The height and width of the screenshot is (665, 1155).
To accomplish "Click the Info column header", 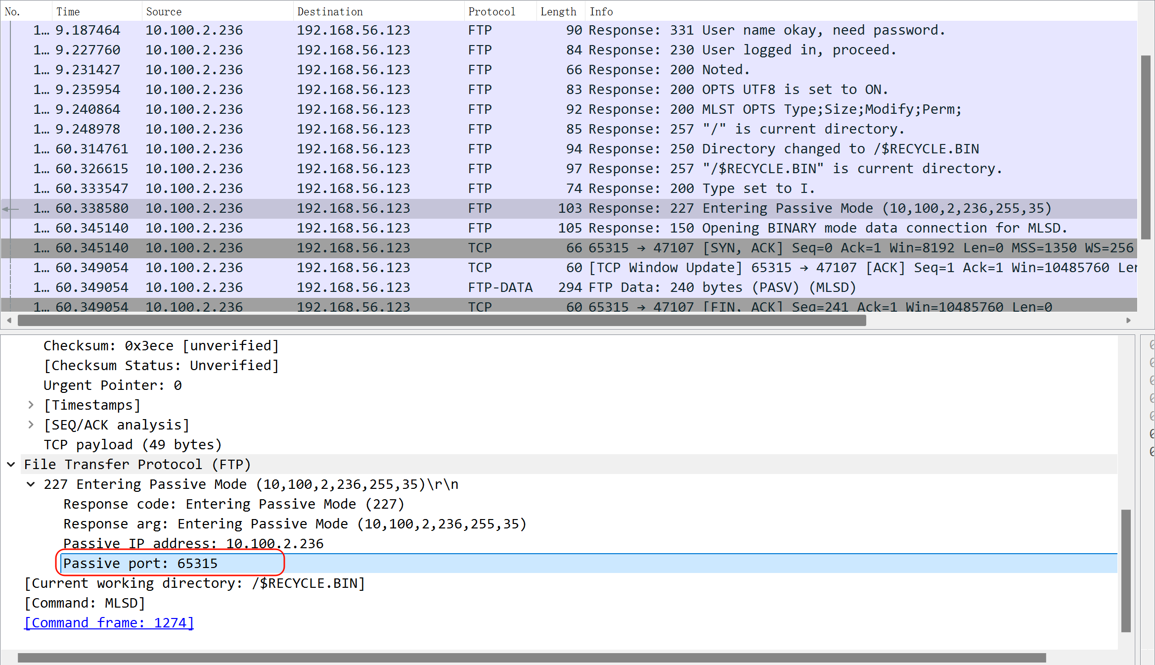I will coord(601,11).
